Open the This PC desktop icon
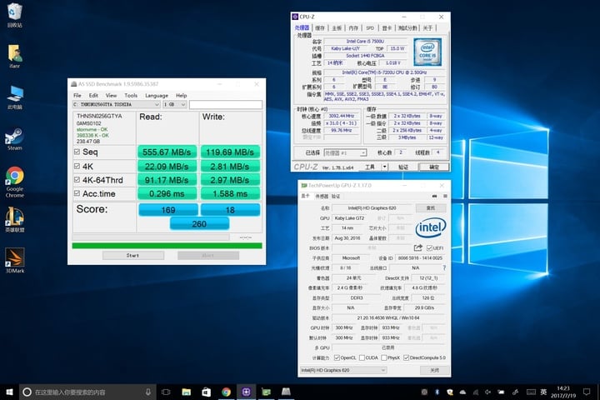Screen dimensions: 600x400 tap(14, 97)
